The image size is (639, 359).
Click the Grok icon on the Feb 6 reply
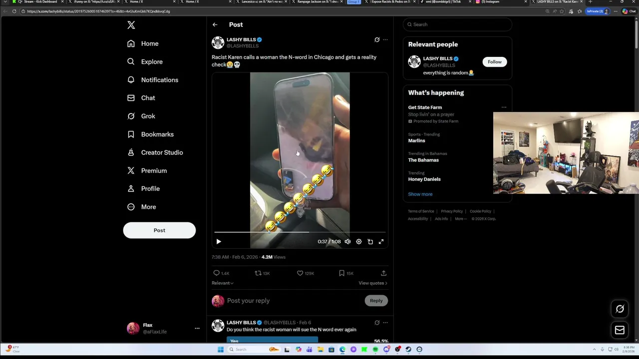tap(377, 323)
